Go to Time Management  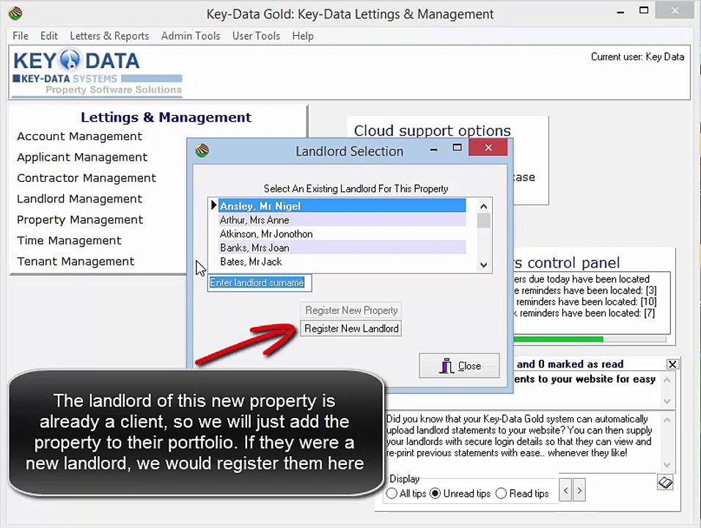(69, 241)
